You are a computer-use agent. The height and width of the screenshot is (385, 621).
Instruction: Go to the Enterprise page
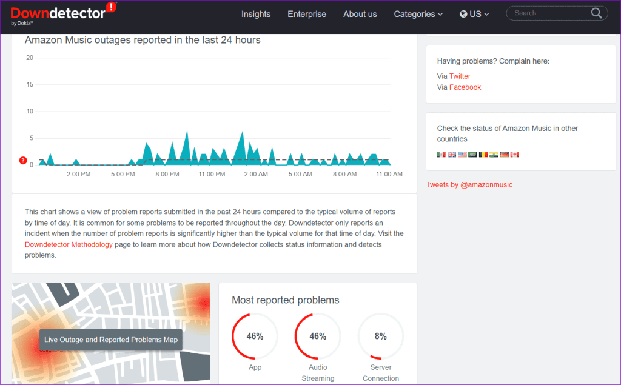[x=307, y=15]
